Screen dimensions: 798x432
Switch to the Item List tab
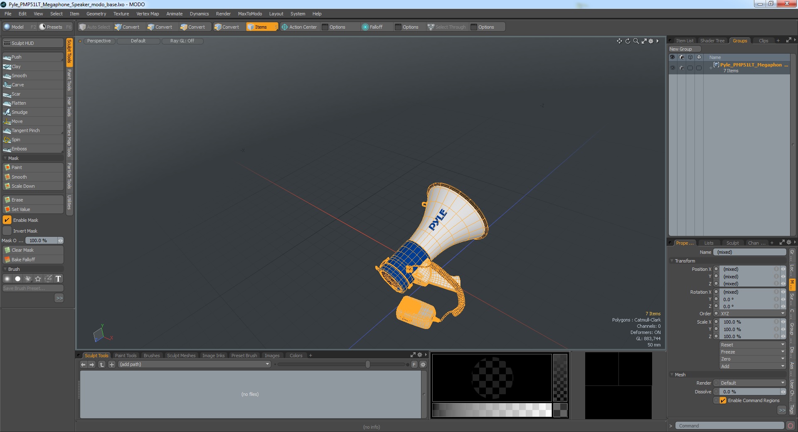tap(684, 41)
